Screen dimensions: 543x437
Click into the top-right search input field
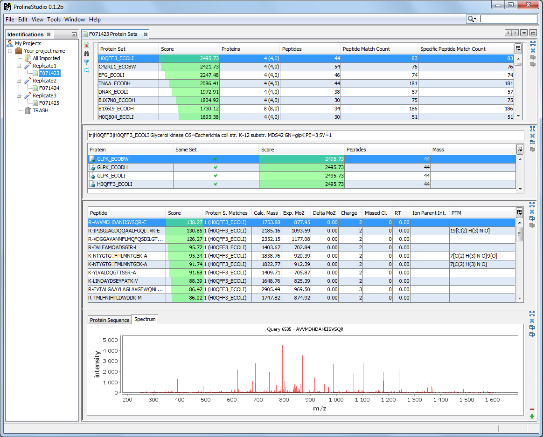coord(508,19)
